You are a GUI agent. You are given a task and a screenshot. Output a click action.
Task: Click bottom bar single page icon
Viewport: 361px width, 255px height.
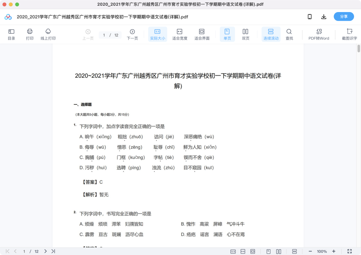coord(268,252)
